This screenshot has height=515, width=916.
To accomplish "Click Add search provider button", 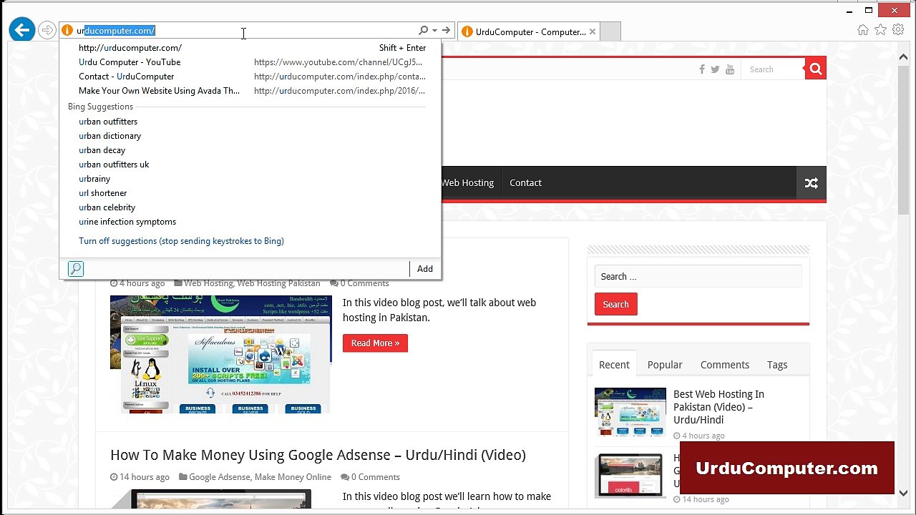I will point(425,269).
